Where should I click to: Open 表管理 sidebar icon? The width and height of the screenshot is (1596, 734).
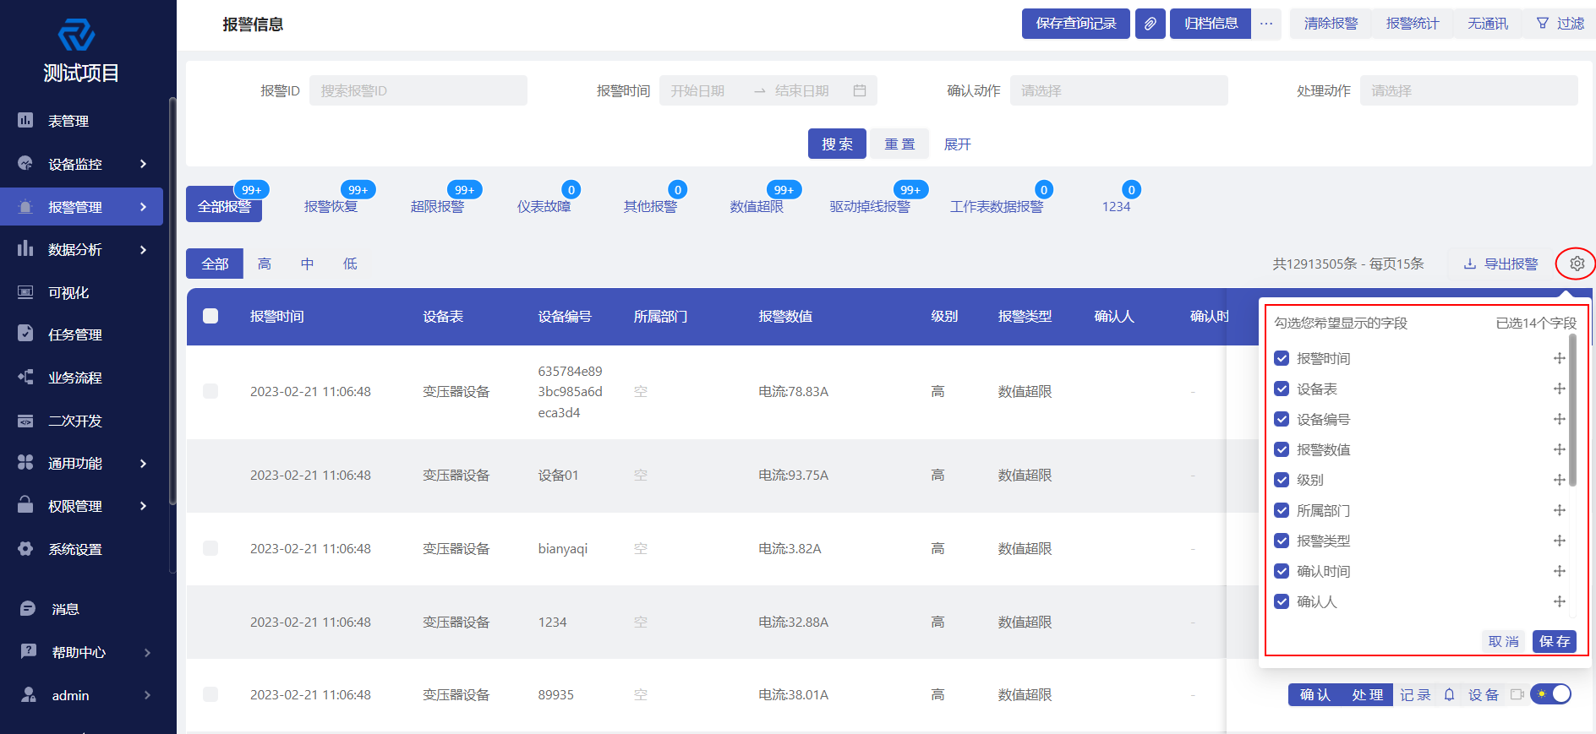click(25, 121)
